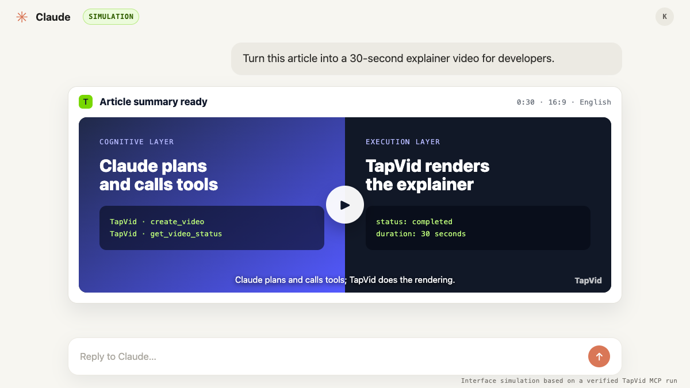This screenshot has height=388, width=690.
Task: Click the 'TapVid · get_video_status' code line
Action: [x=166, y=234]
